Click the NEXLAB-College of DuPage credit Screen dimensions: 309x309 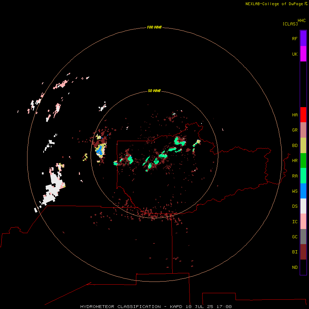pyautogui.click(x=274, y=4)
